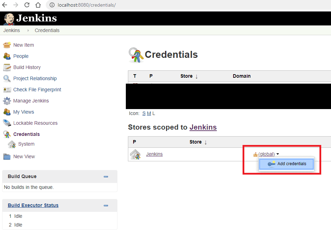
Task: Expand the (global) domain dropdown arrow
Action: coord(278,154)
